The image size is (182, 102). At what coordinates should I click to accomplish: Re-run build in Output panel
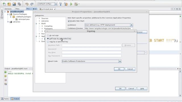(x=6, y=72)
